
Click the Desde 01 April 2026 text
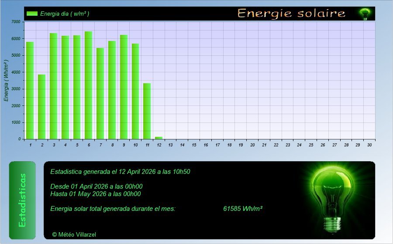97,186
